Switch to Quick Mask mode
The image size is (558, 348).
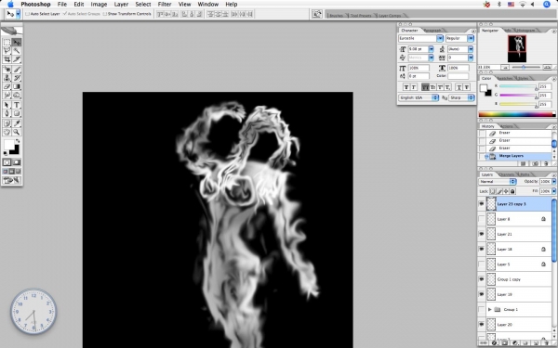pos(17,162)
